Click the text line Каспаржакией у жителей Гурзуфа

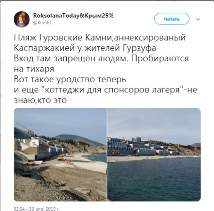(x=85, y=48)
